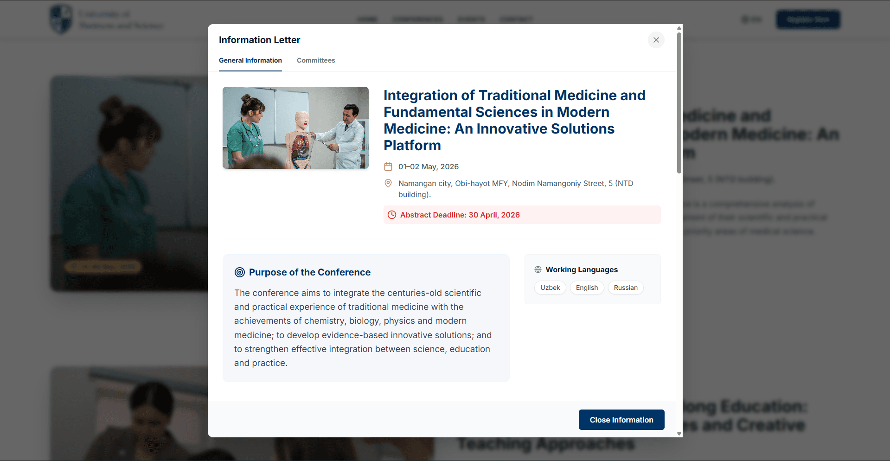The image size is (890, 461).
Task: Click the clock icon in the Abstract Deadline banner
Action: point(392,215)
